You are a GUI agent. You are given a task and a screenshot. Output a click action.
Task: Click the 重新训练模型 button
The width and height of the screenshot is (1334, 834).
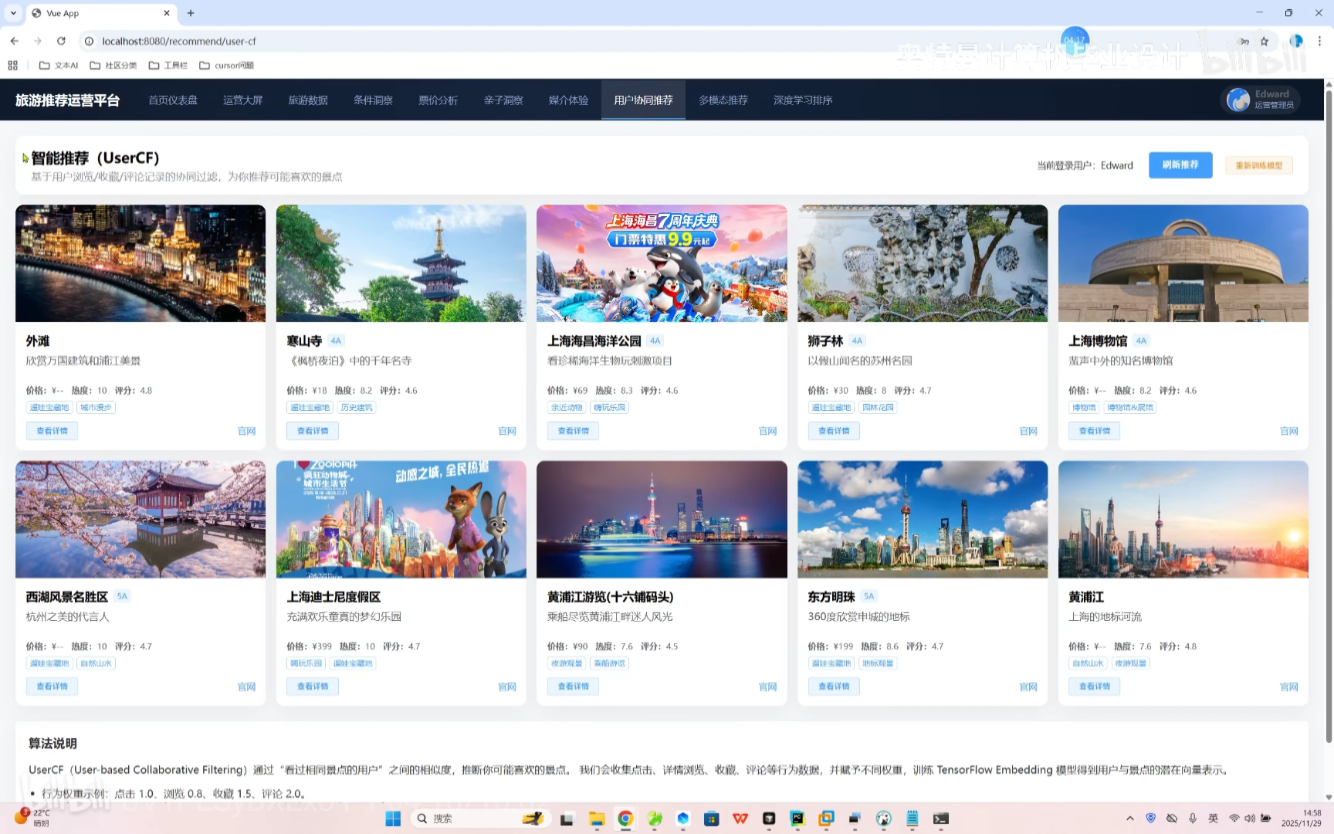[x=1259, y=165]
